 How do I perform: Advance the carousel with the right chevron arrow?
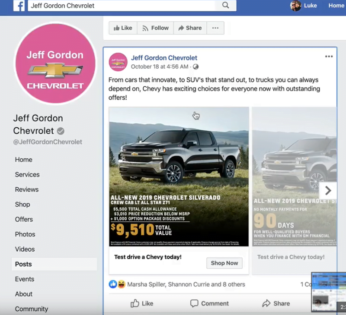[328, 190]
